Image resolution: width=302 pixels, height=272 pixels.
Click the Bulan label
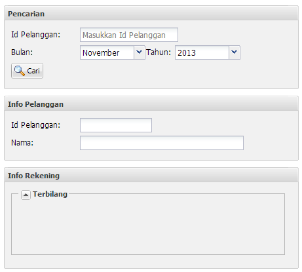[22, 52]
